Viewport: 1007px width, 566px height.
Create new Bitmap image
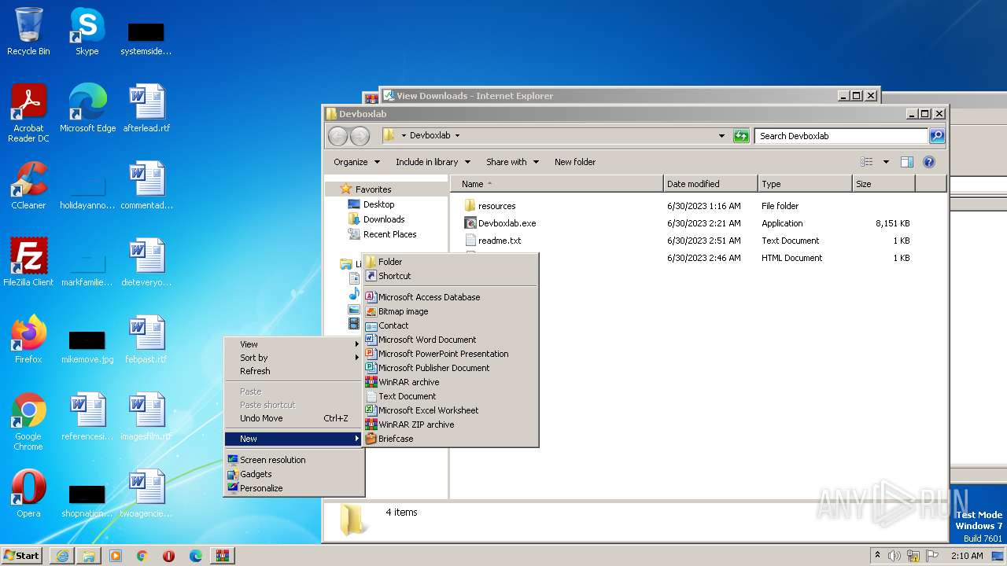click(450, 311)
